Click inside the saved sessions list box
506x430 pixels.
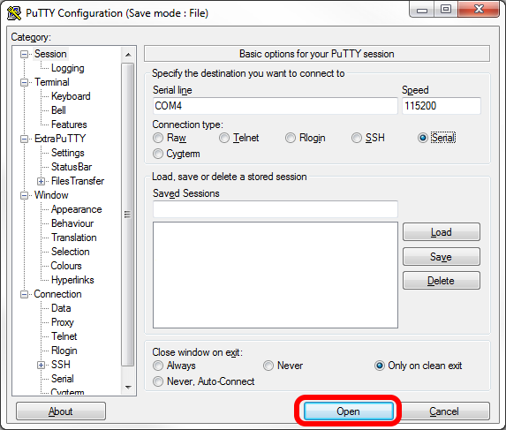pyautogui.click(x=276, y=275)
